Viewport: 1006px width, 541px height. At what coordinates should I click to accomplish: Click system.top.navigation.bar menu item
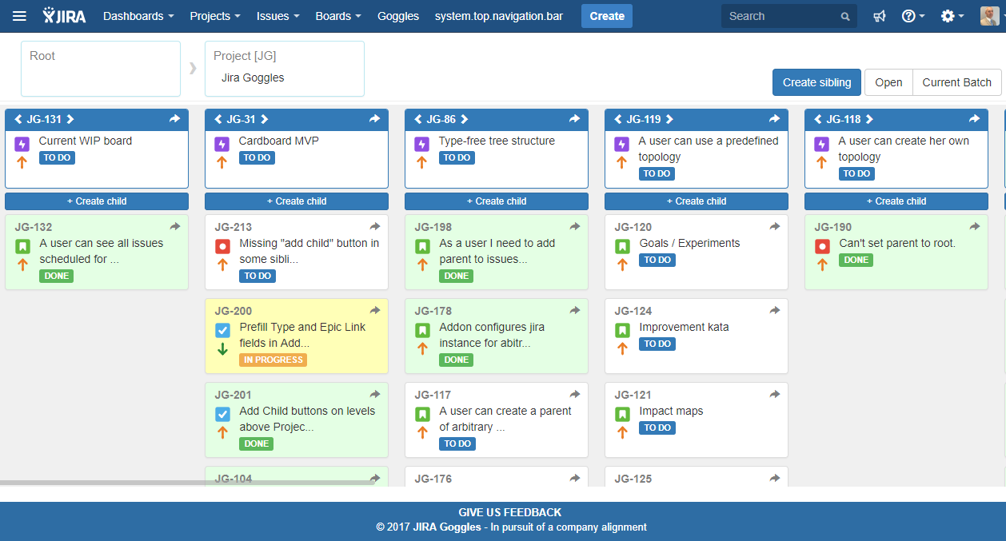point(498,16)
